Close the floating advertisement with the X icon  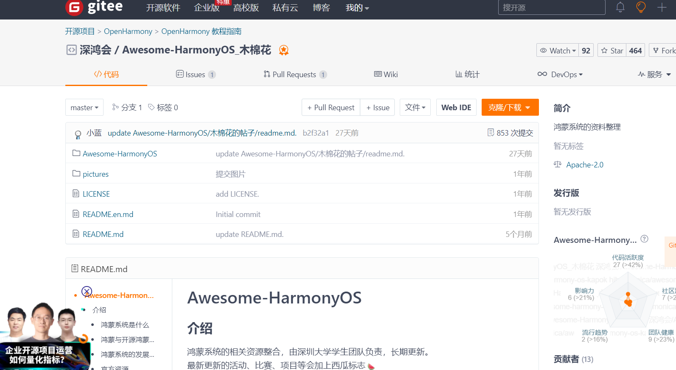(87, 291)
